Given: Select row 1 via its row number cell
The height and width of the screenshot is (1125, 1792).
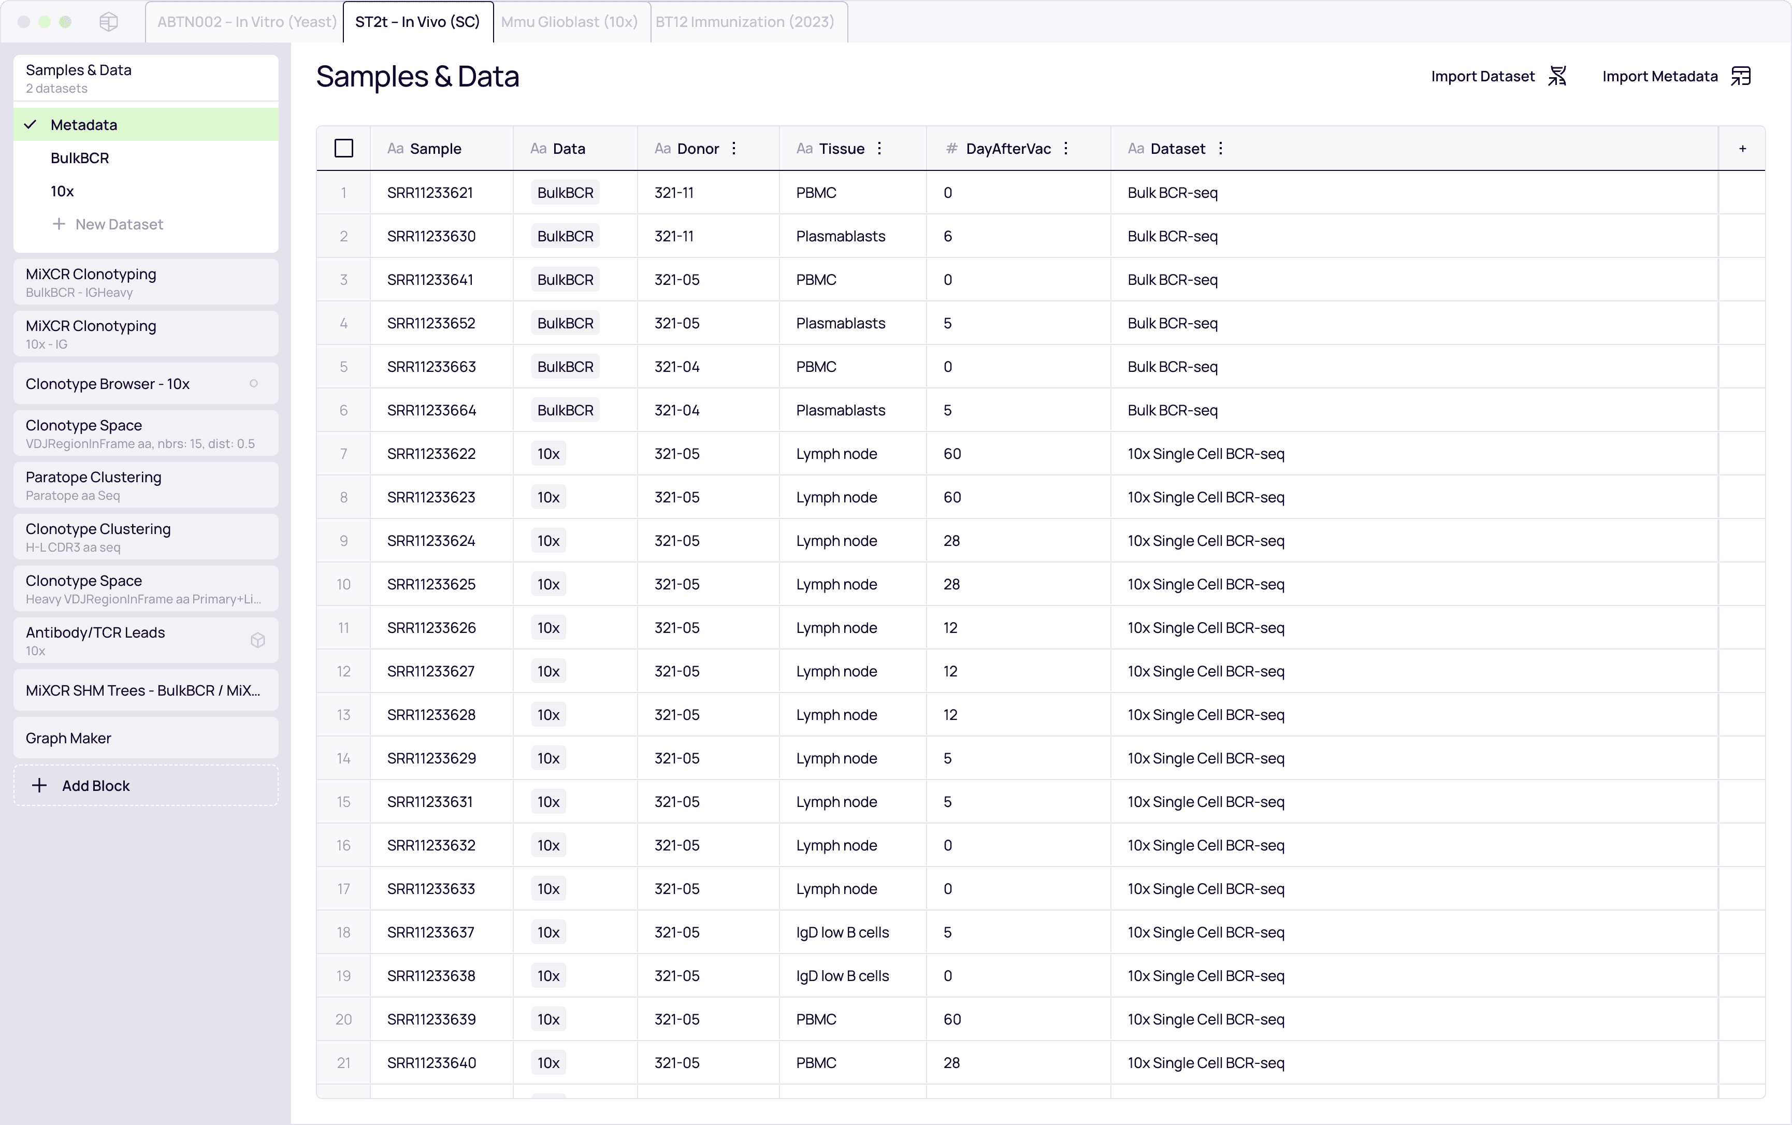Looking at the screenshot, I should [344, 193].
